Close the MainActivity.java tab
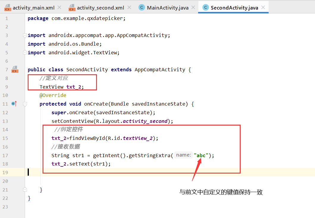This screenshot has width=315, height=218. pyautogui.click(x=193, y=7)
